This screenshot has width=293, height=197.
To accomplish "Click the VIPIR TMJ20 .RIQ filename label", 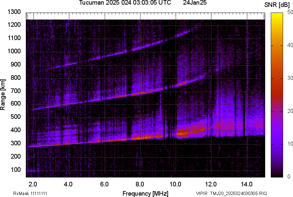I will point(231,193).
